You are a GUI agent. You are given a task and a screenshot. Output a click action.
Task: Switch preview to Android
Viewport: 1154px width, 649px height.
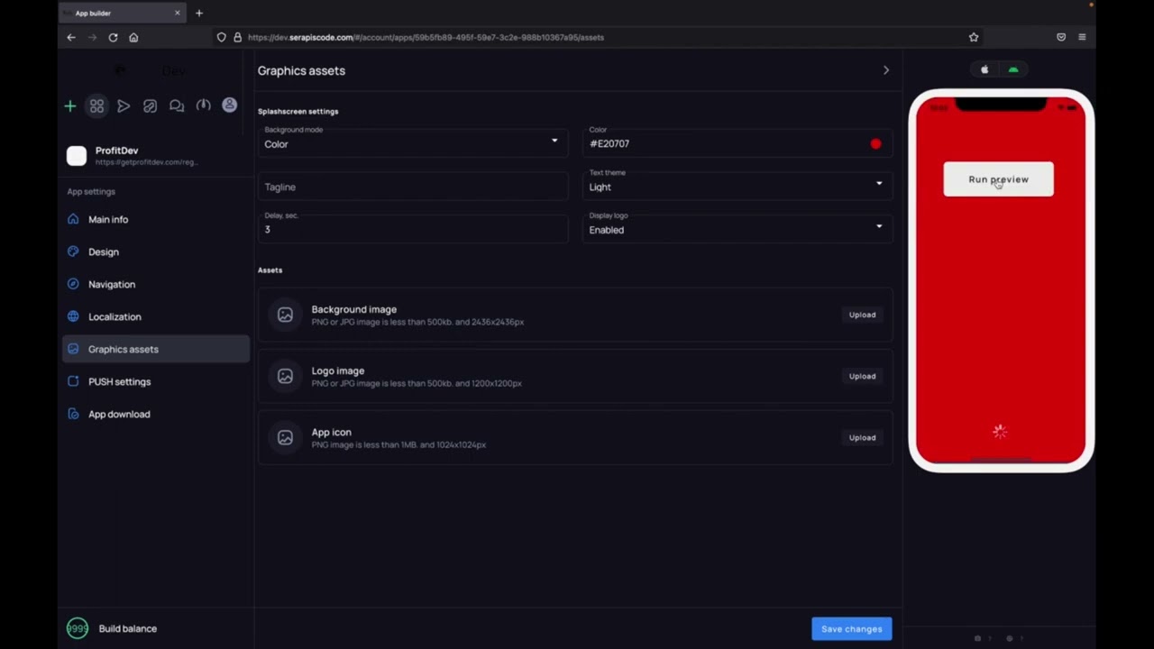pyautogui.click(x=1013, y=69)
